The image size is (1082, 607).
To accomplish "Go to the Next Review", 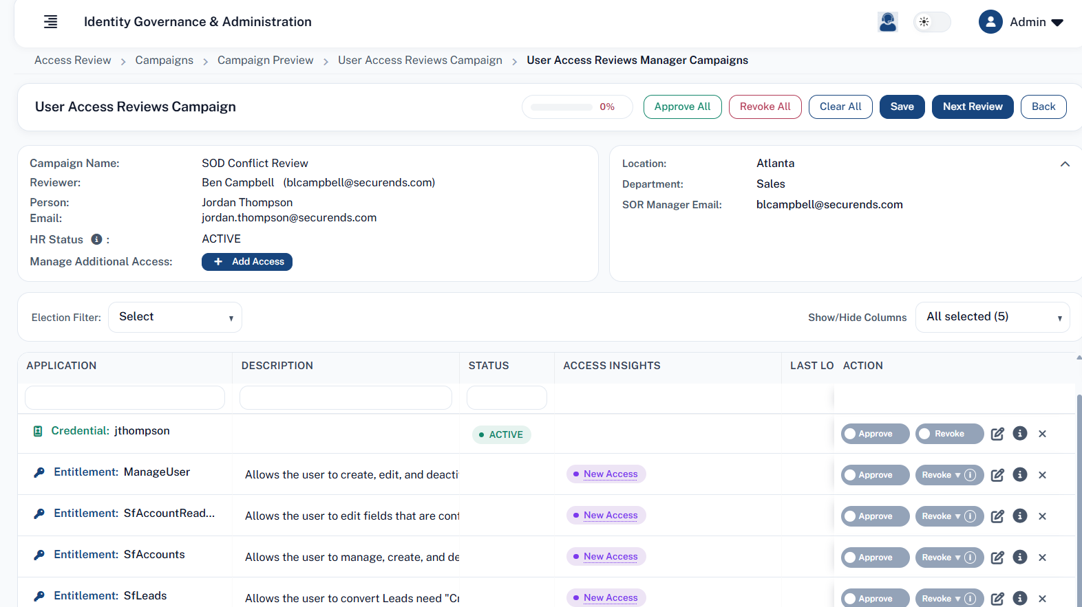I will (973, 107).
